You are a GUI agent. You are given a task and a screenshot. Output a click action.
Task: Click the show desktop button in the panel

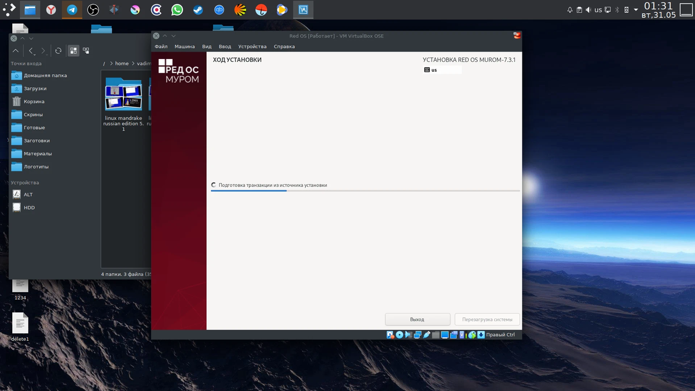point(686,10)
